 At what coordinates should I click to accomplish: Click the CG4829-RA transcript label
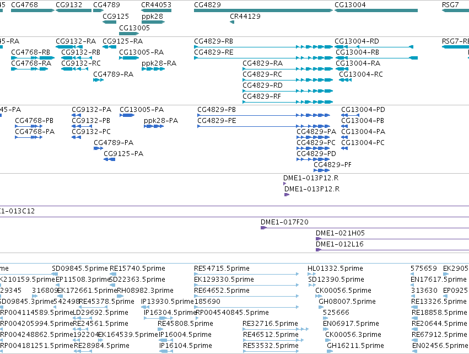click(263, 63)
